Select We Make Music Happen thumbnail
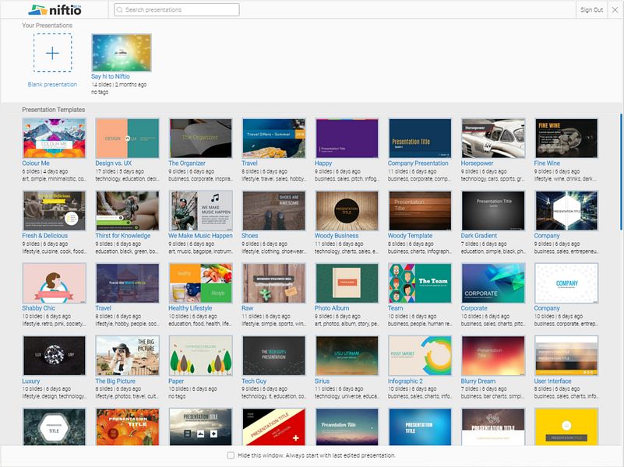Viewport: 624px width, 467px height. [x=200, y=211]
